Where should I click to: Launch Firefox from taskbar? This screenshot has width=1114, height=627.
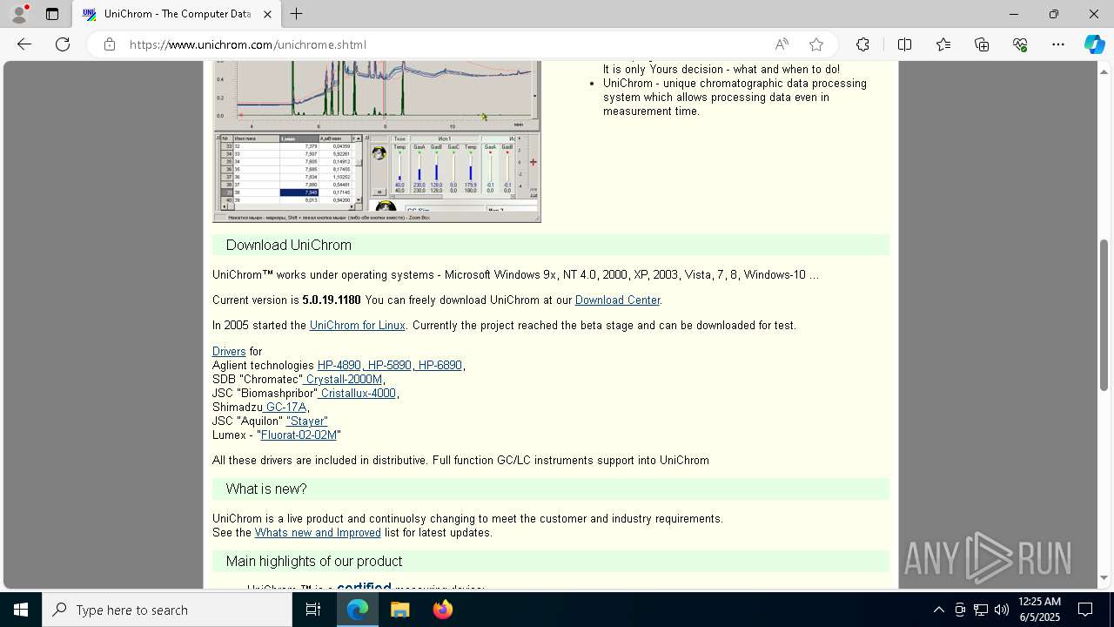click(442, 610)
